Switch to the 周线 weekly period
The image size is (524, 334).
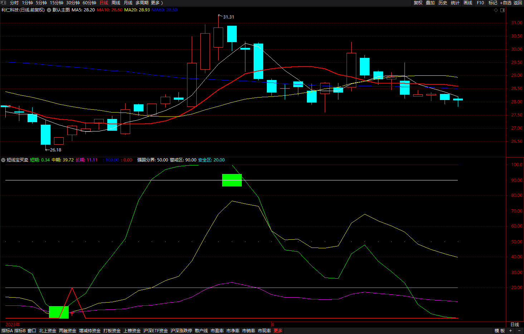pyautogui.click(x=116, y=3)
